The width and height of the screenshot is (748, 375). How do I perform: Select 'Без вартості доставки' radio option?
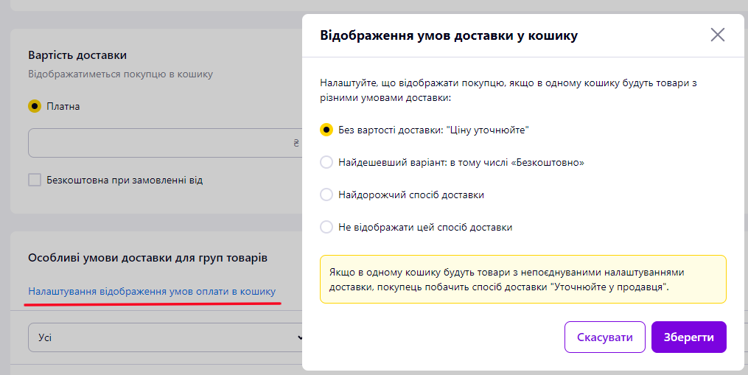(326, 130)
